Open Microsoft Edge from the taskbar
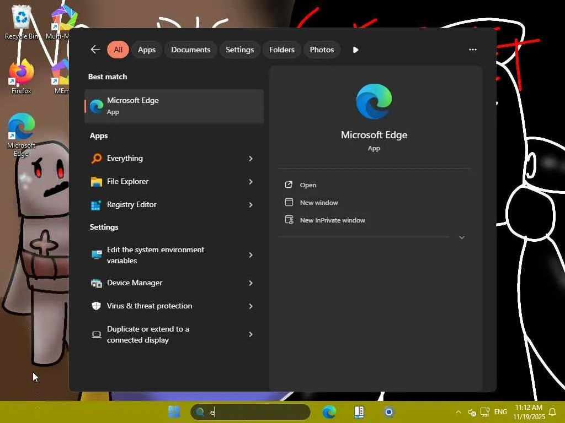 tap(329, 412)
